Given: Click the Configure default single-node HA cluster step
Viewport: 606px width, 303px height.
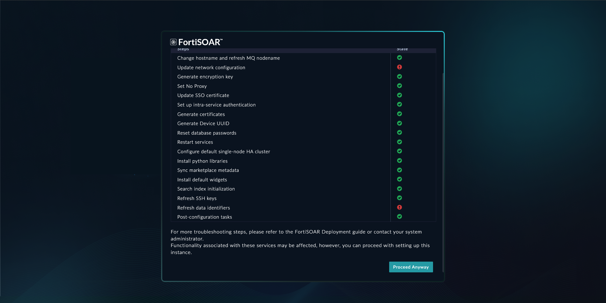Looking at the screenshot, I should tap(223, 152).
